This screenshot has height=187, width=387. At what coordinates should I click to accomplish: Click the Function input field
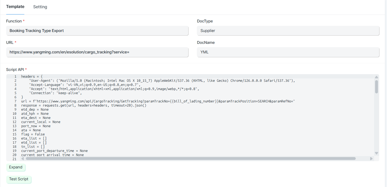coord(97,31)
